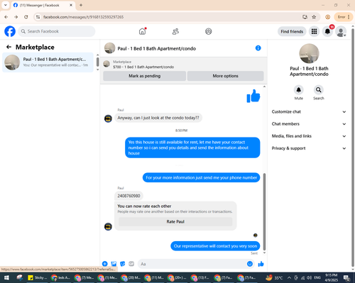Image resolution: width=355 pixels, height=283 pixels.
Task: Open the emoji picker in message box
Action: [250, 264]
